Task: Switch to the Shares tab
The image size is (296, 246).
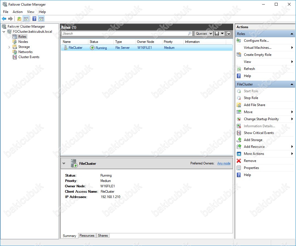Action: pos(103,236)
